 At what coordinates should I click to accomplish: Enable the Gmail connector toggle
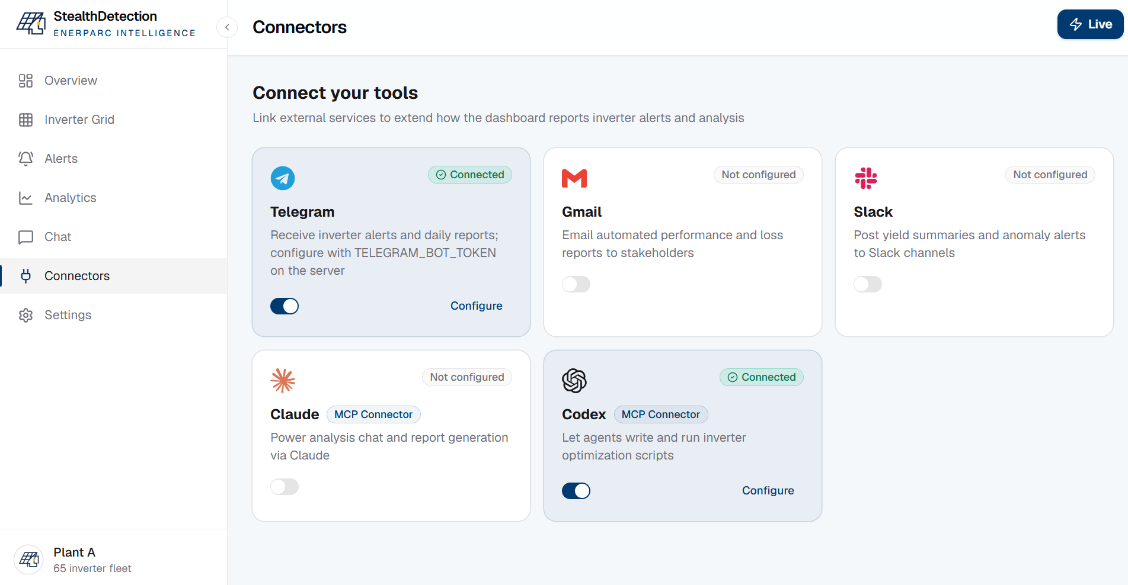576,284
